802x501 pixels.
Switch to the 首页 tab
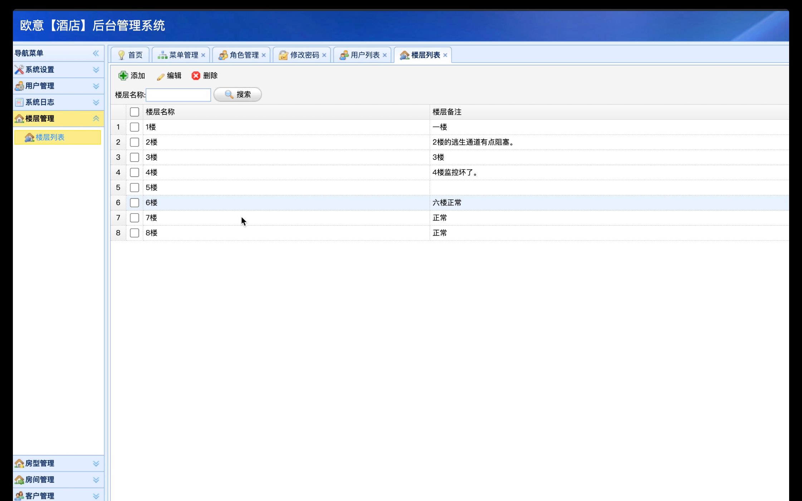[x=131, y=55]
